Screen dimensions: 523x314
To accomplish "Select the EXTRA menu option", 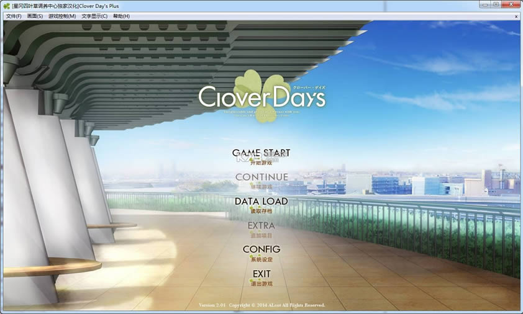I will pyautogui.click(x=261, y=230).
